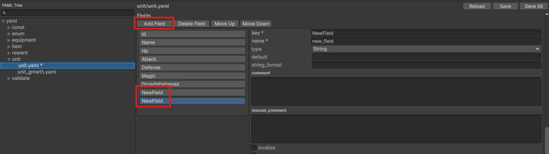Viewport: 549px width, 154px height.
Task: Expand the const folder arrow
Action: click(9, 27)
